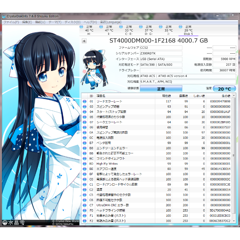Click status circle for disk C: E:

coord(121,27)
